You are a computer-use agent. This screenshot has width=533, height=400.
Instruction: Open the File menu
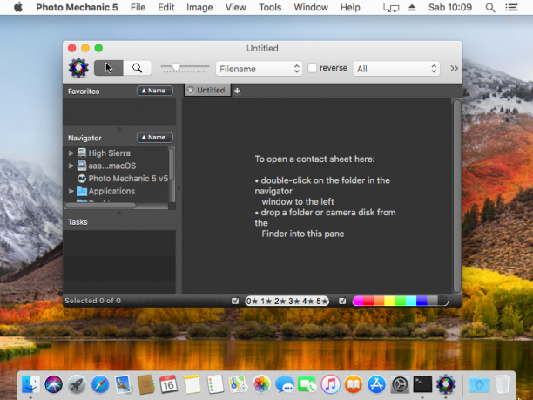point(138,7)
